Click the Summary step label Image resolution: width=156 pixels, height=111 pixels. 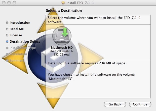17,61
